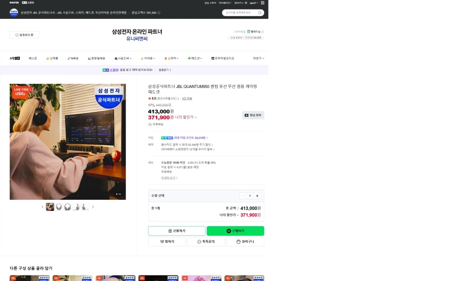This screenshot has width=458, height=281.
Task: Open info icon beside 관심고객수 191,352
Action: (x=159, y=13)
